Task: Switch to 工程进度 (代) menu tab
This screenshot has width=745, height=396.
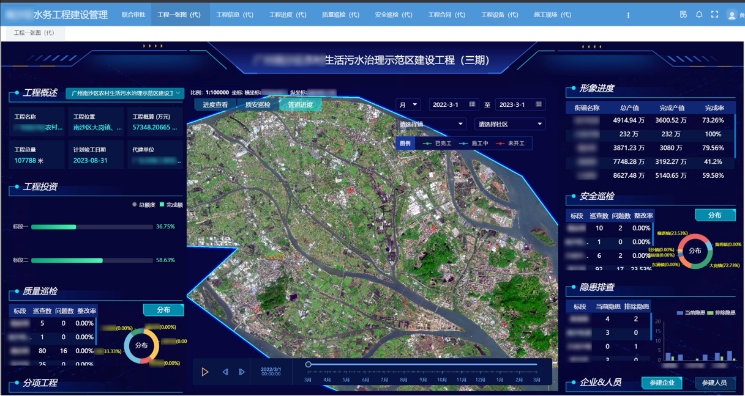Action: [288, 15]
